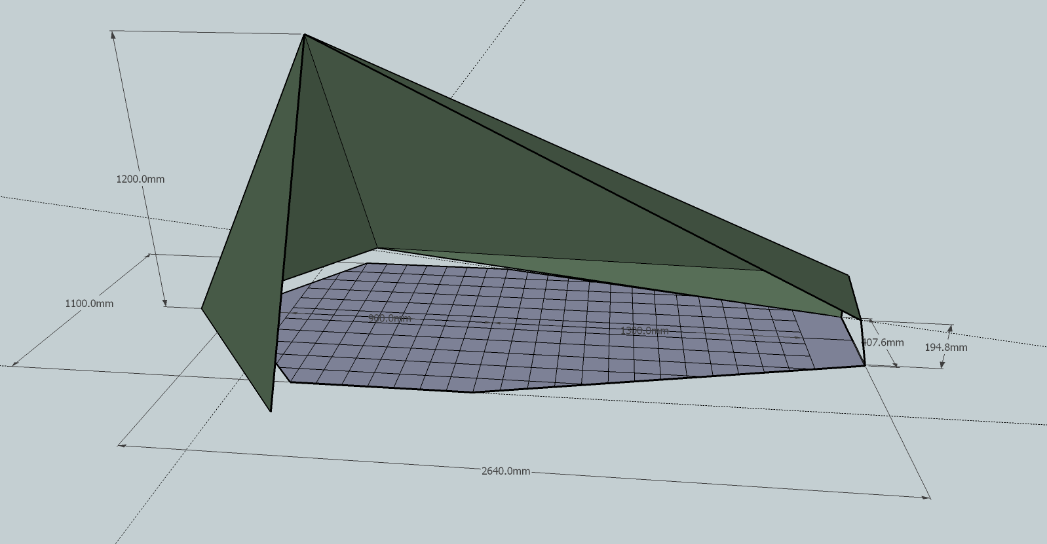The height and width of the screenshot is (544, 1047).
Task: Click the floor corner at the tent foot end
Action: click(865, 365)
